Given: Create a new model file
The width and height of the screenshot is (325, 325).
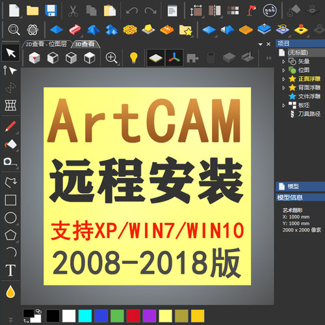Looking at the screenshot, I should 14,10.
